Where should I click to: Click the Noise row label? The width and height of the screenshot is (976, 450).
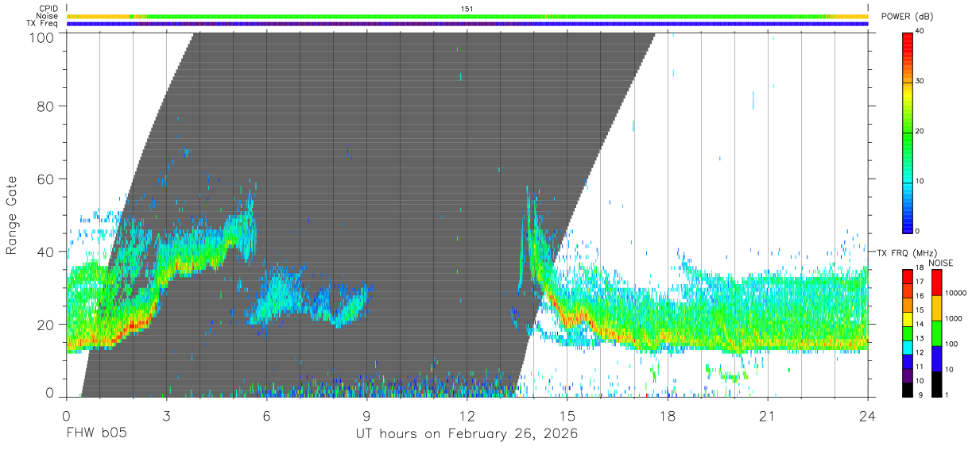pyautogui.click(x=47, y=16)
